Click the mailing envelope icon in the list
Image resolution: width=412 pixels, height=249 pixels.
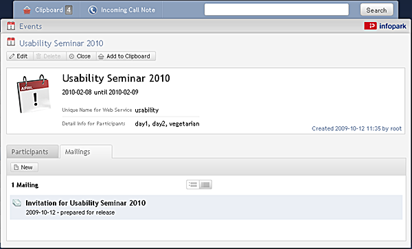17,203
